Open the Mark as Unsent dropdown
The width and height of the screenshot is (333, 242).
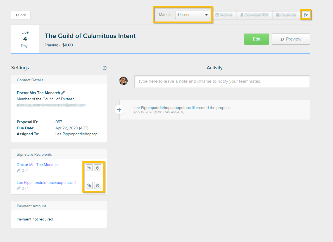pyautogui.click(x=192, y=15)
